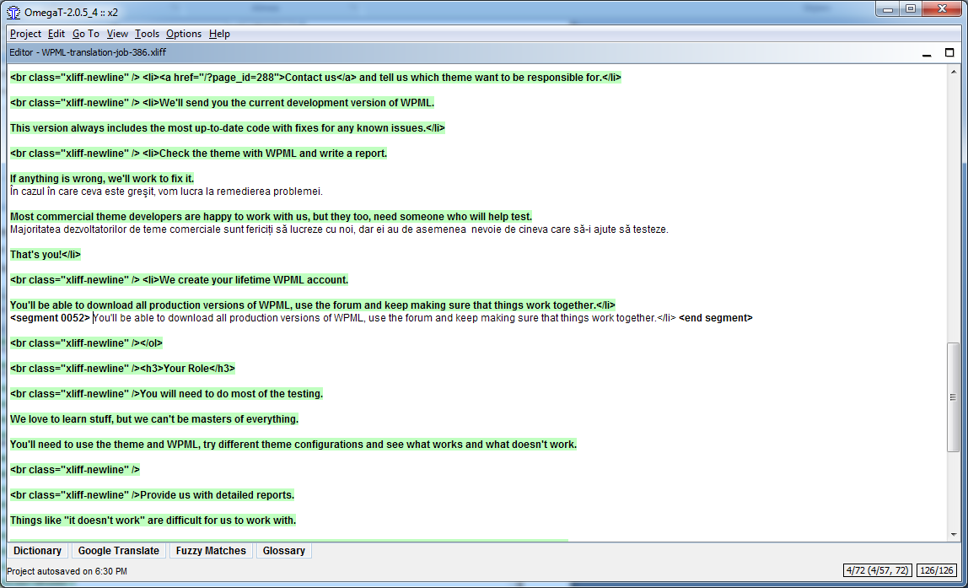Open the View menu

click(117, 34)
